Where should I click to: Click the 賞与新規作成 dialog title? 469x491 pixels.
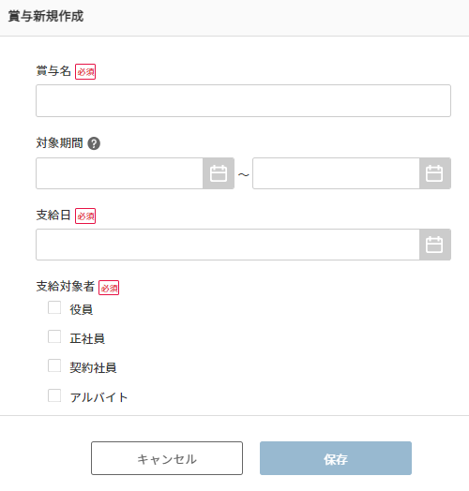[46, 16]
